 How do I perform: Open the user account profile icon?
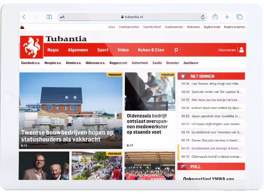[x=241, y=50]
